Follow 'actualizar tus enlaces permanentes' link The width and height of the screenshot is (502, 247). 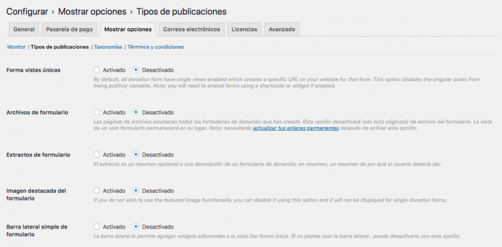click(296, 128)
